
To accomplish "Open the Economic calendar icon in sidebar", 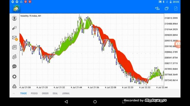I will (14, 57).
